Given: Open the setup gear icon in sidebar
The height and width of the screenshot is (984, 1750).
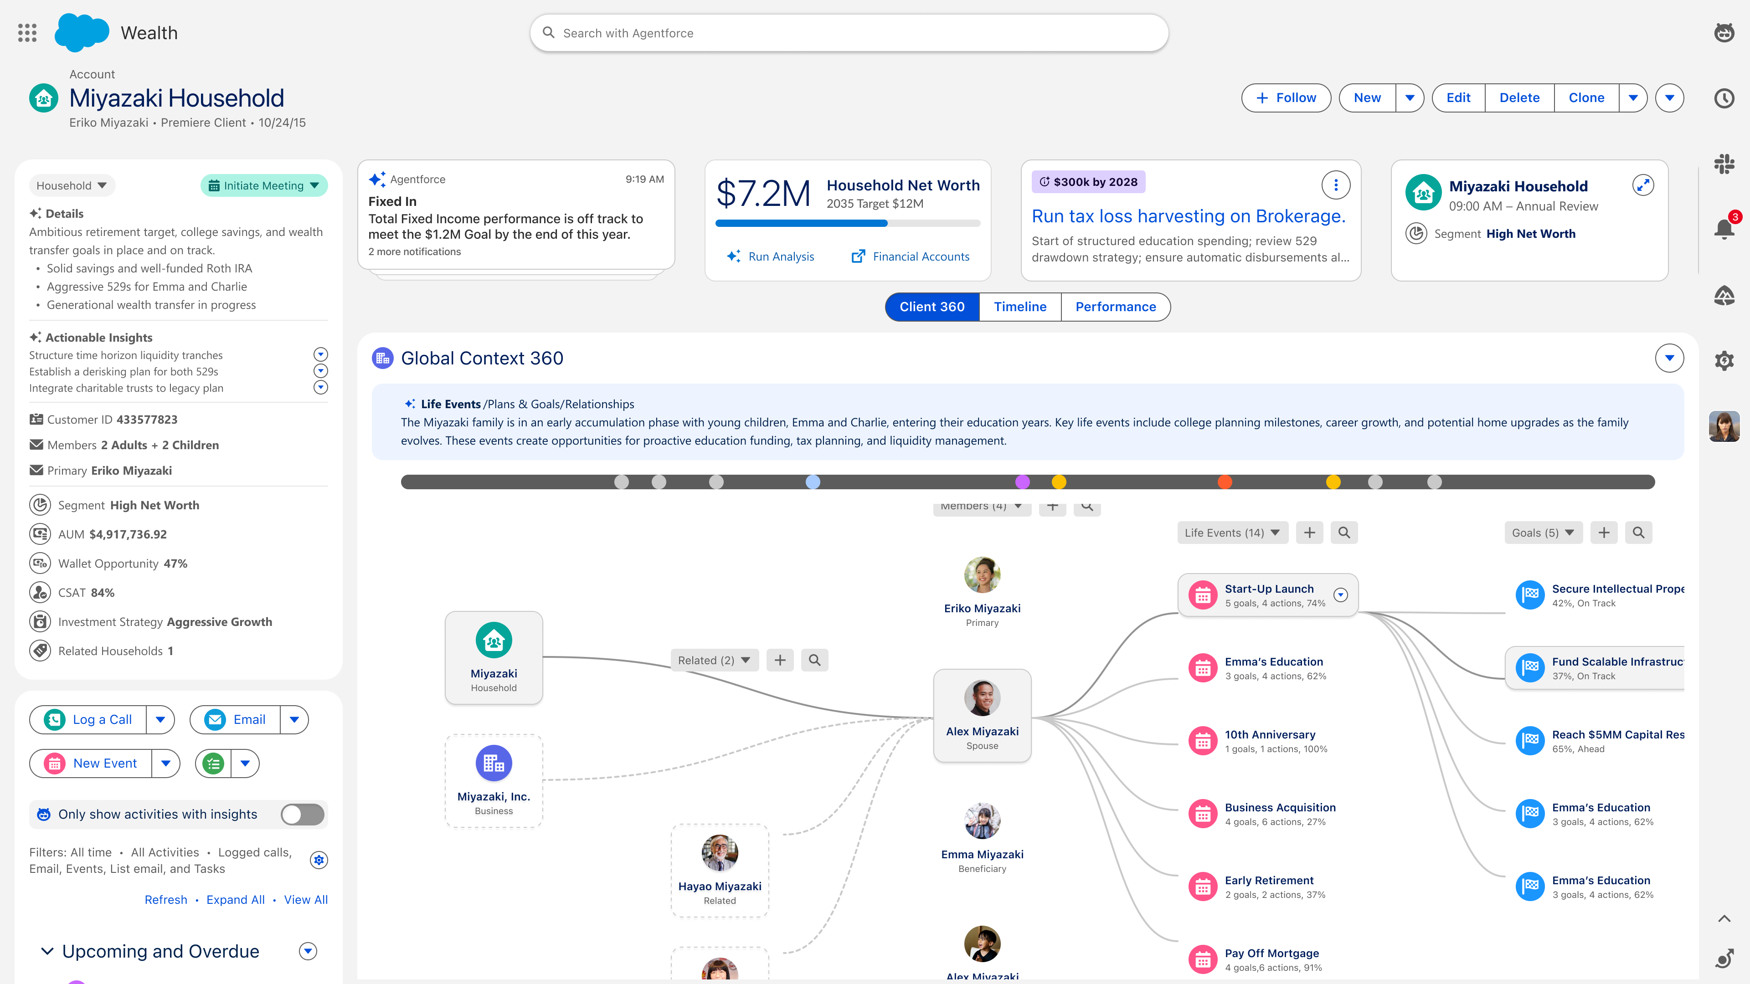Looking at the screenshot, I should click(1724, 360).
